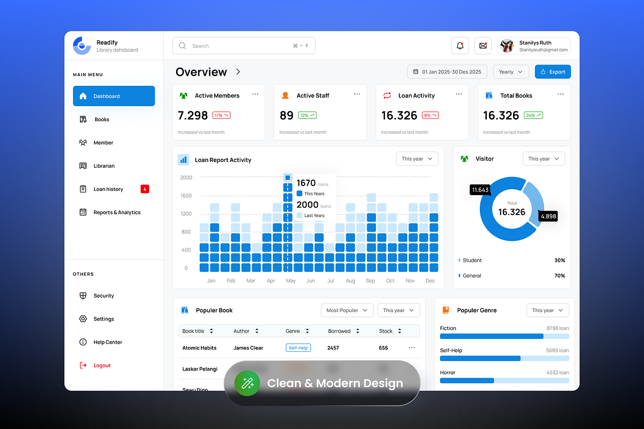
Task: Sort by Author column
Action: point(257,331)
